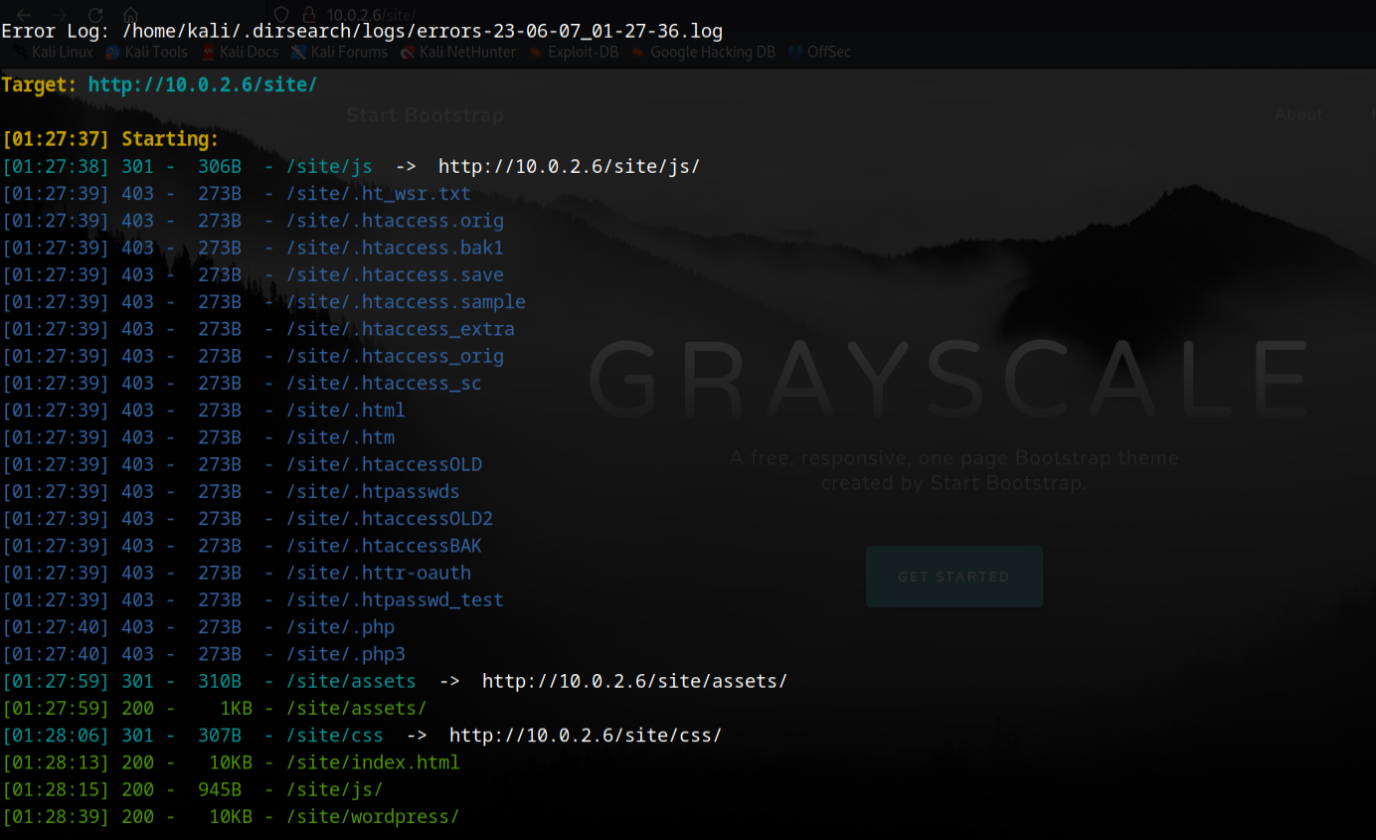Click the insecure connection padlock icon
This screenshot has height=840, width=1376.
308,14
